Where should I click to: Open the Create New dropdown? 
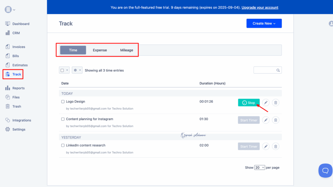(x=264, y=23)
